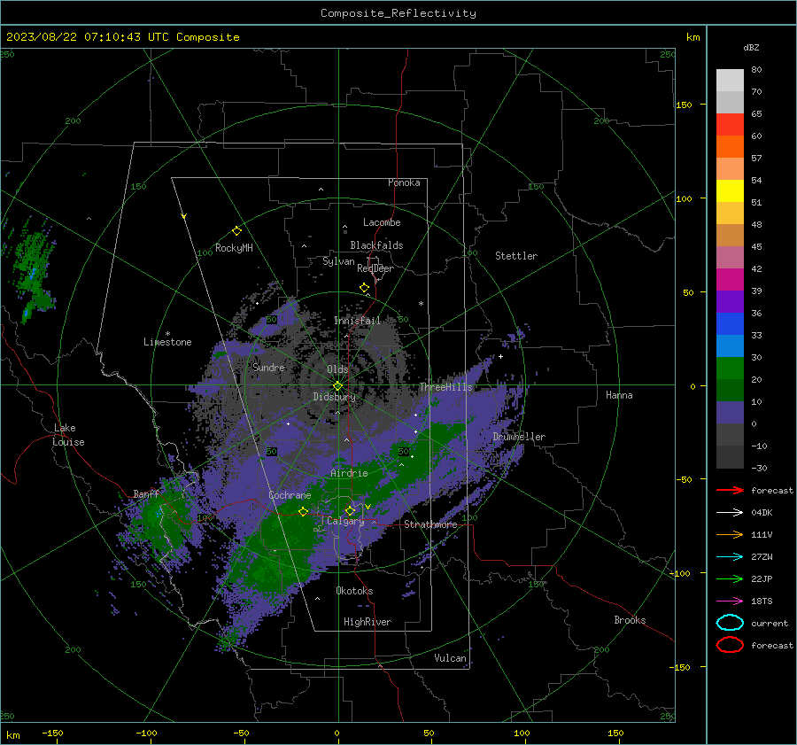This screenshot has width=797, height=745.
Task: Click the Strathmore label
Action: 430,524
